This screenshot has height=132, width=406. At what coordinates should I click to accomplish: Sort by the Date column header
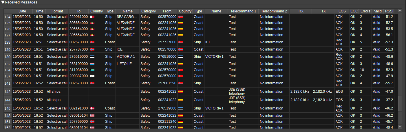tap(22, 11)
